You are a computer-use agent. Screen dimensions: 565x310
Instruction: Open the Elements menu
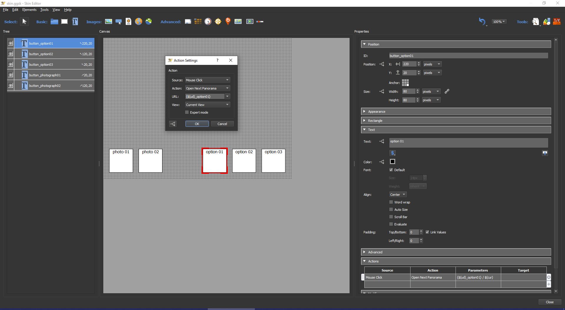click(x=29, y=10)
